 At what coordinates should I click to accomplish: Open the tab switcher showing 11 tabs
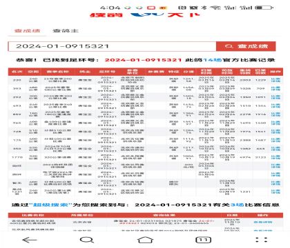tap(203, 240)
